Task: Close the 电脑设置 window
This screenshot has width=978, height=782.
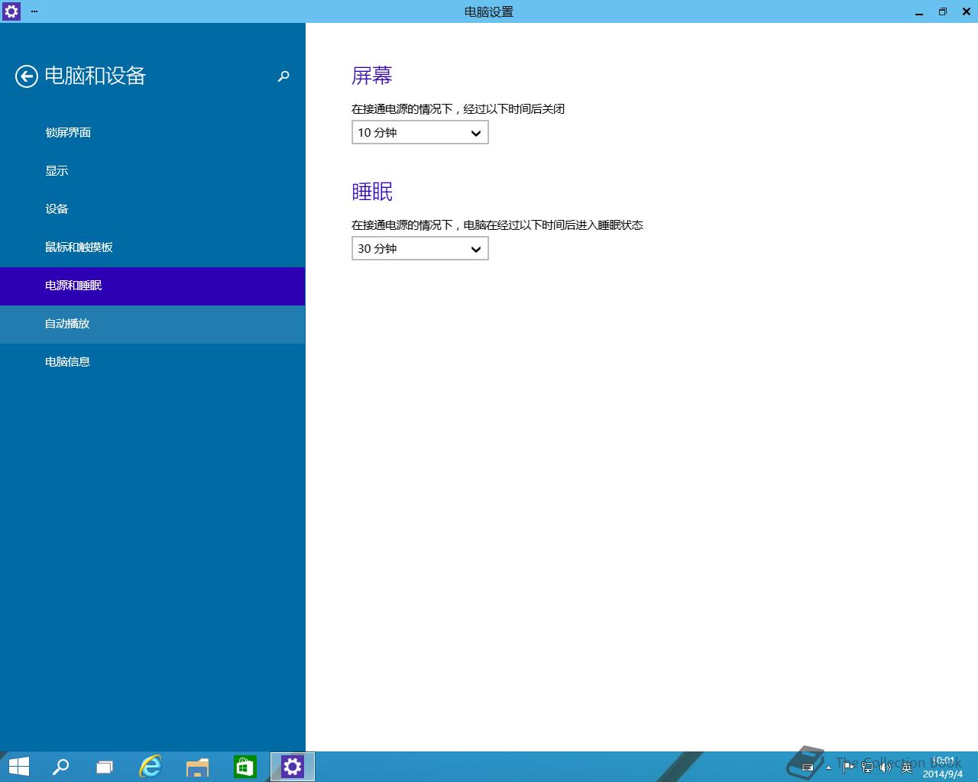Action: click(965, 11)
